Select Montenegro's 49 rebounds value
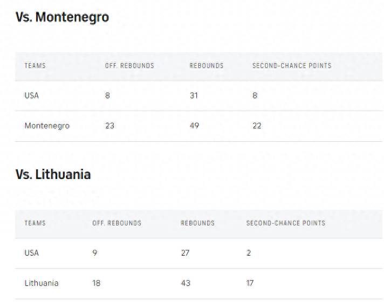This screenshot has width=384, height=302. tap(194, 126)
